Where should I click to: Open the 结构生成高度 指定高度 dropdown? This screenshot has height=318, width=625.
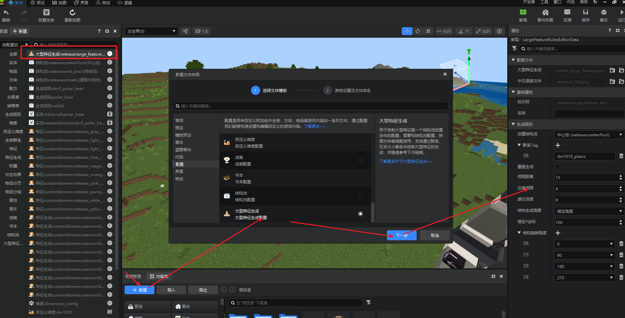589,211
